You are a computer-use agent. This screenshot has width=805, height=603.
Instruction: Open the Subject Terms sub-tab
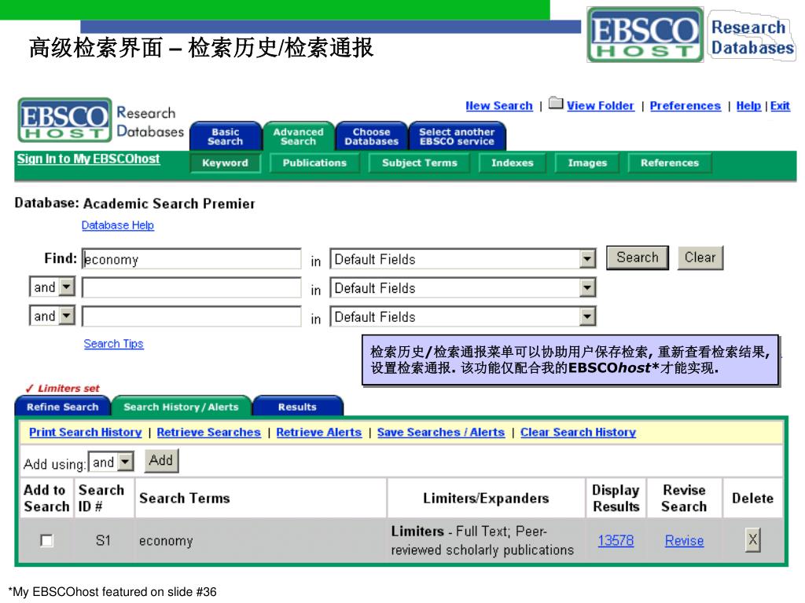[420, 163]
